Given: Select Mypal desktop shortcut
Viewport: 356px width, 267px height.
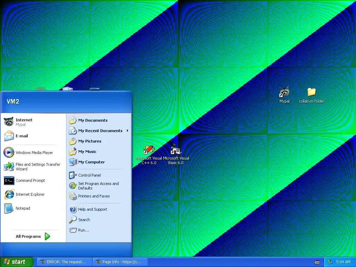Looking at the screenshot, I should 284,95.
